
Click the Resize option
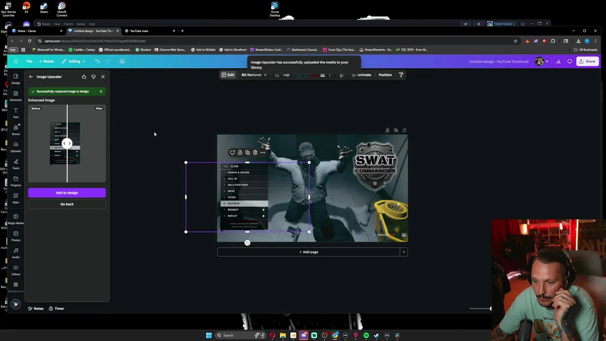(46, 61)
